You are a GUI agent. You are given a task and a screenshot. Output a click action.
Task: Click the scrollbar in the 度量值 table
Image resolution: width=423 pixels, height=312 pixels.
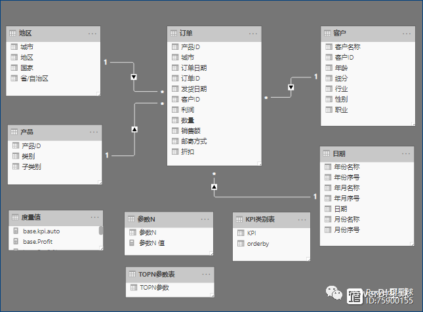click(x=101, y=231)
